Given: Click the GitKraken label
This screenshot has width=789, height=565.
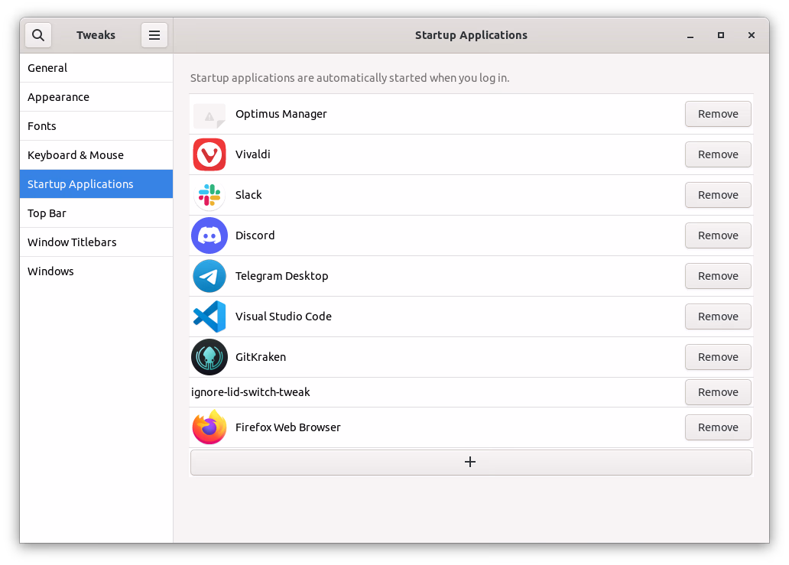Looking at the screenshot, I should [261, 357].
